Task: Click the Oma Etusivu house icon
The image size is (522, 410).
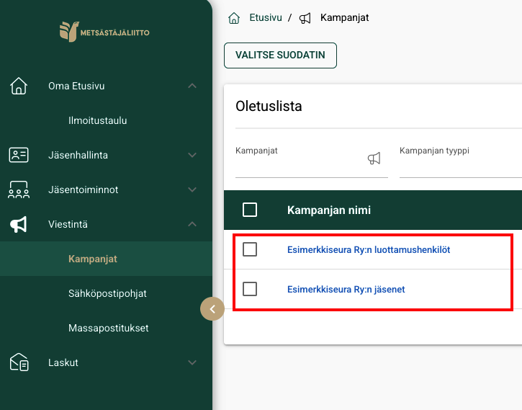Action: (x=19, y=86)
